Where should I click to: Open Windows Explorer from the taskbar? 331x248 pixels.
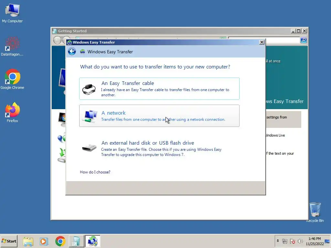pyautogui.click(x=28, y=241)
